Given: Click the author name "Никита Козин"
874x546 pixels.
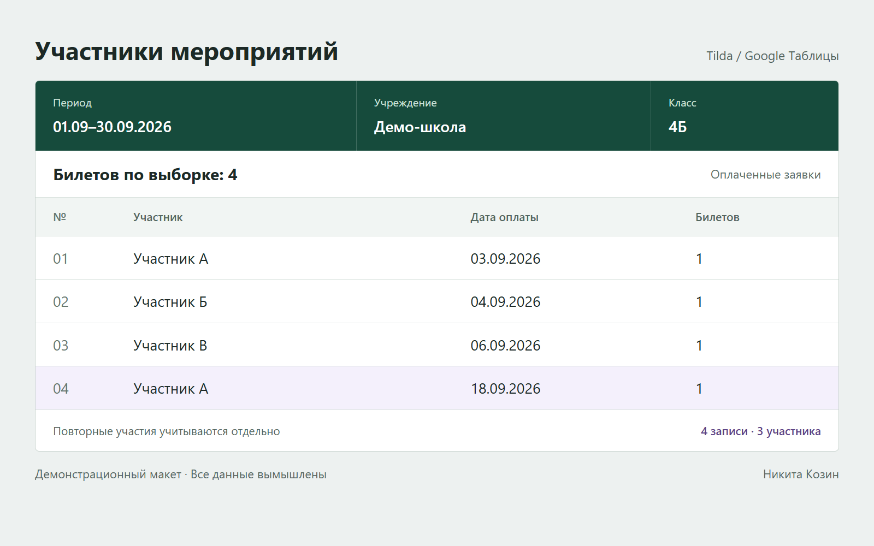Looking at the screenshot, I should [x=801, y=474].
